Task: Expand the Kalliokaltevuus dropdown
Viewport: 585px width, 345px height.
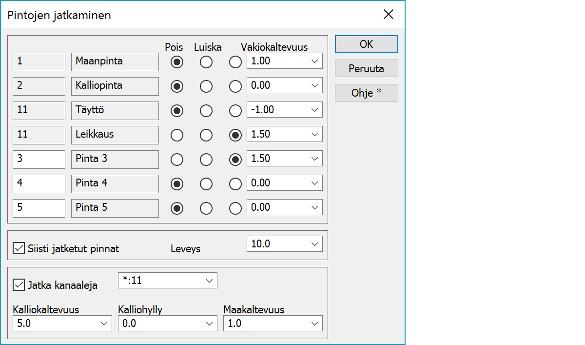Action: (103, 324)
